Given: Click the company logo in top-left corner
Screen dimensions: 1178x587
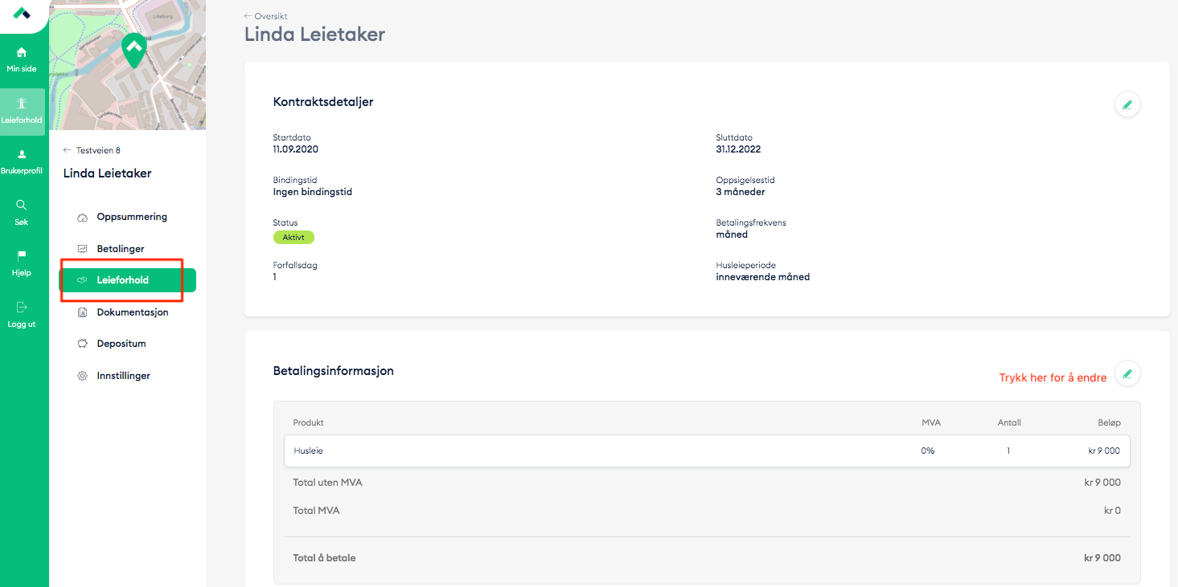Looking at the screenshot, I should pyautogui.click(x=23, y=14).
